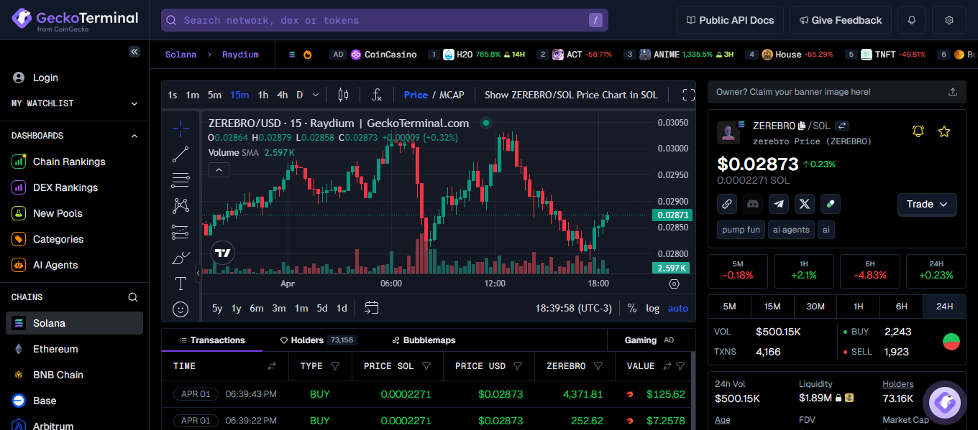Enable log scale on the chart
This screenshot has height=430, width=978.
coord(652,308)
